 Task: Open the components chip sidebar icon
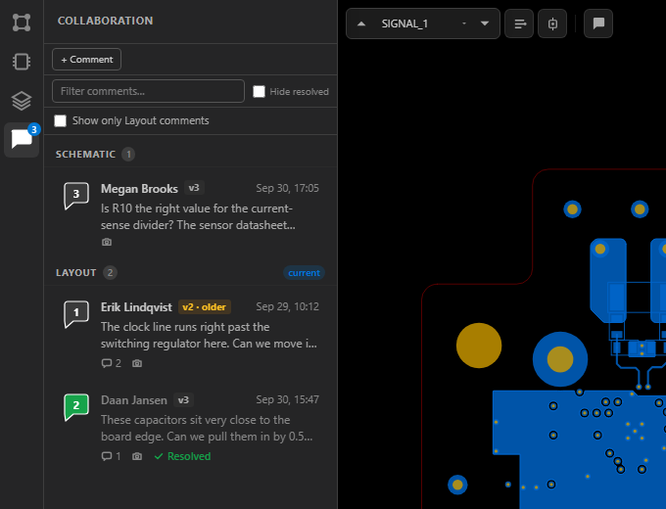pyautogui.click(x=22, y=62)
